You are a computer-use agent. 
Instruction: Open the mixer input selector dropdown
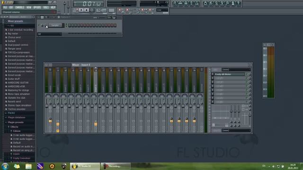click(236, 69)
